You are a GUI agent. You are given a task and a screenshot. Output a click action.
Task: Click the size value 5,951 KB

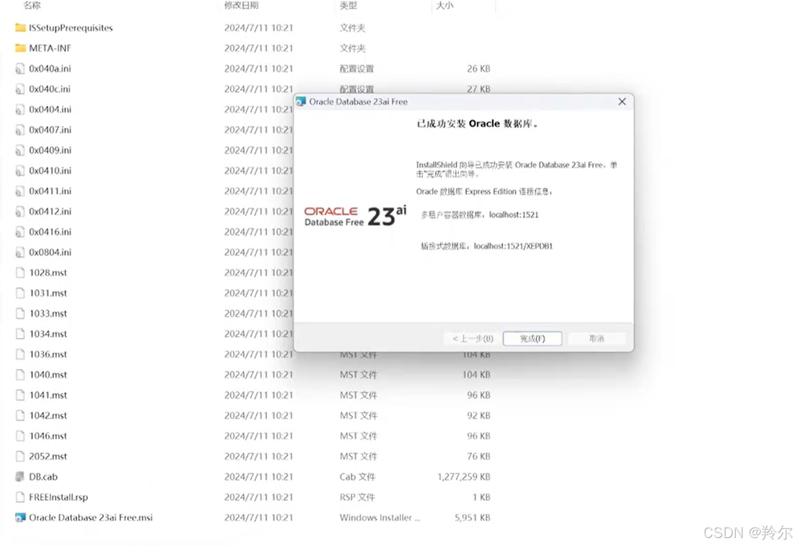click(472, 517)
